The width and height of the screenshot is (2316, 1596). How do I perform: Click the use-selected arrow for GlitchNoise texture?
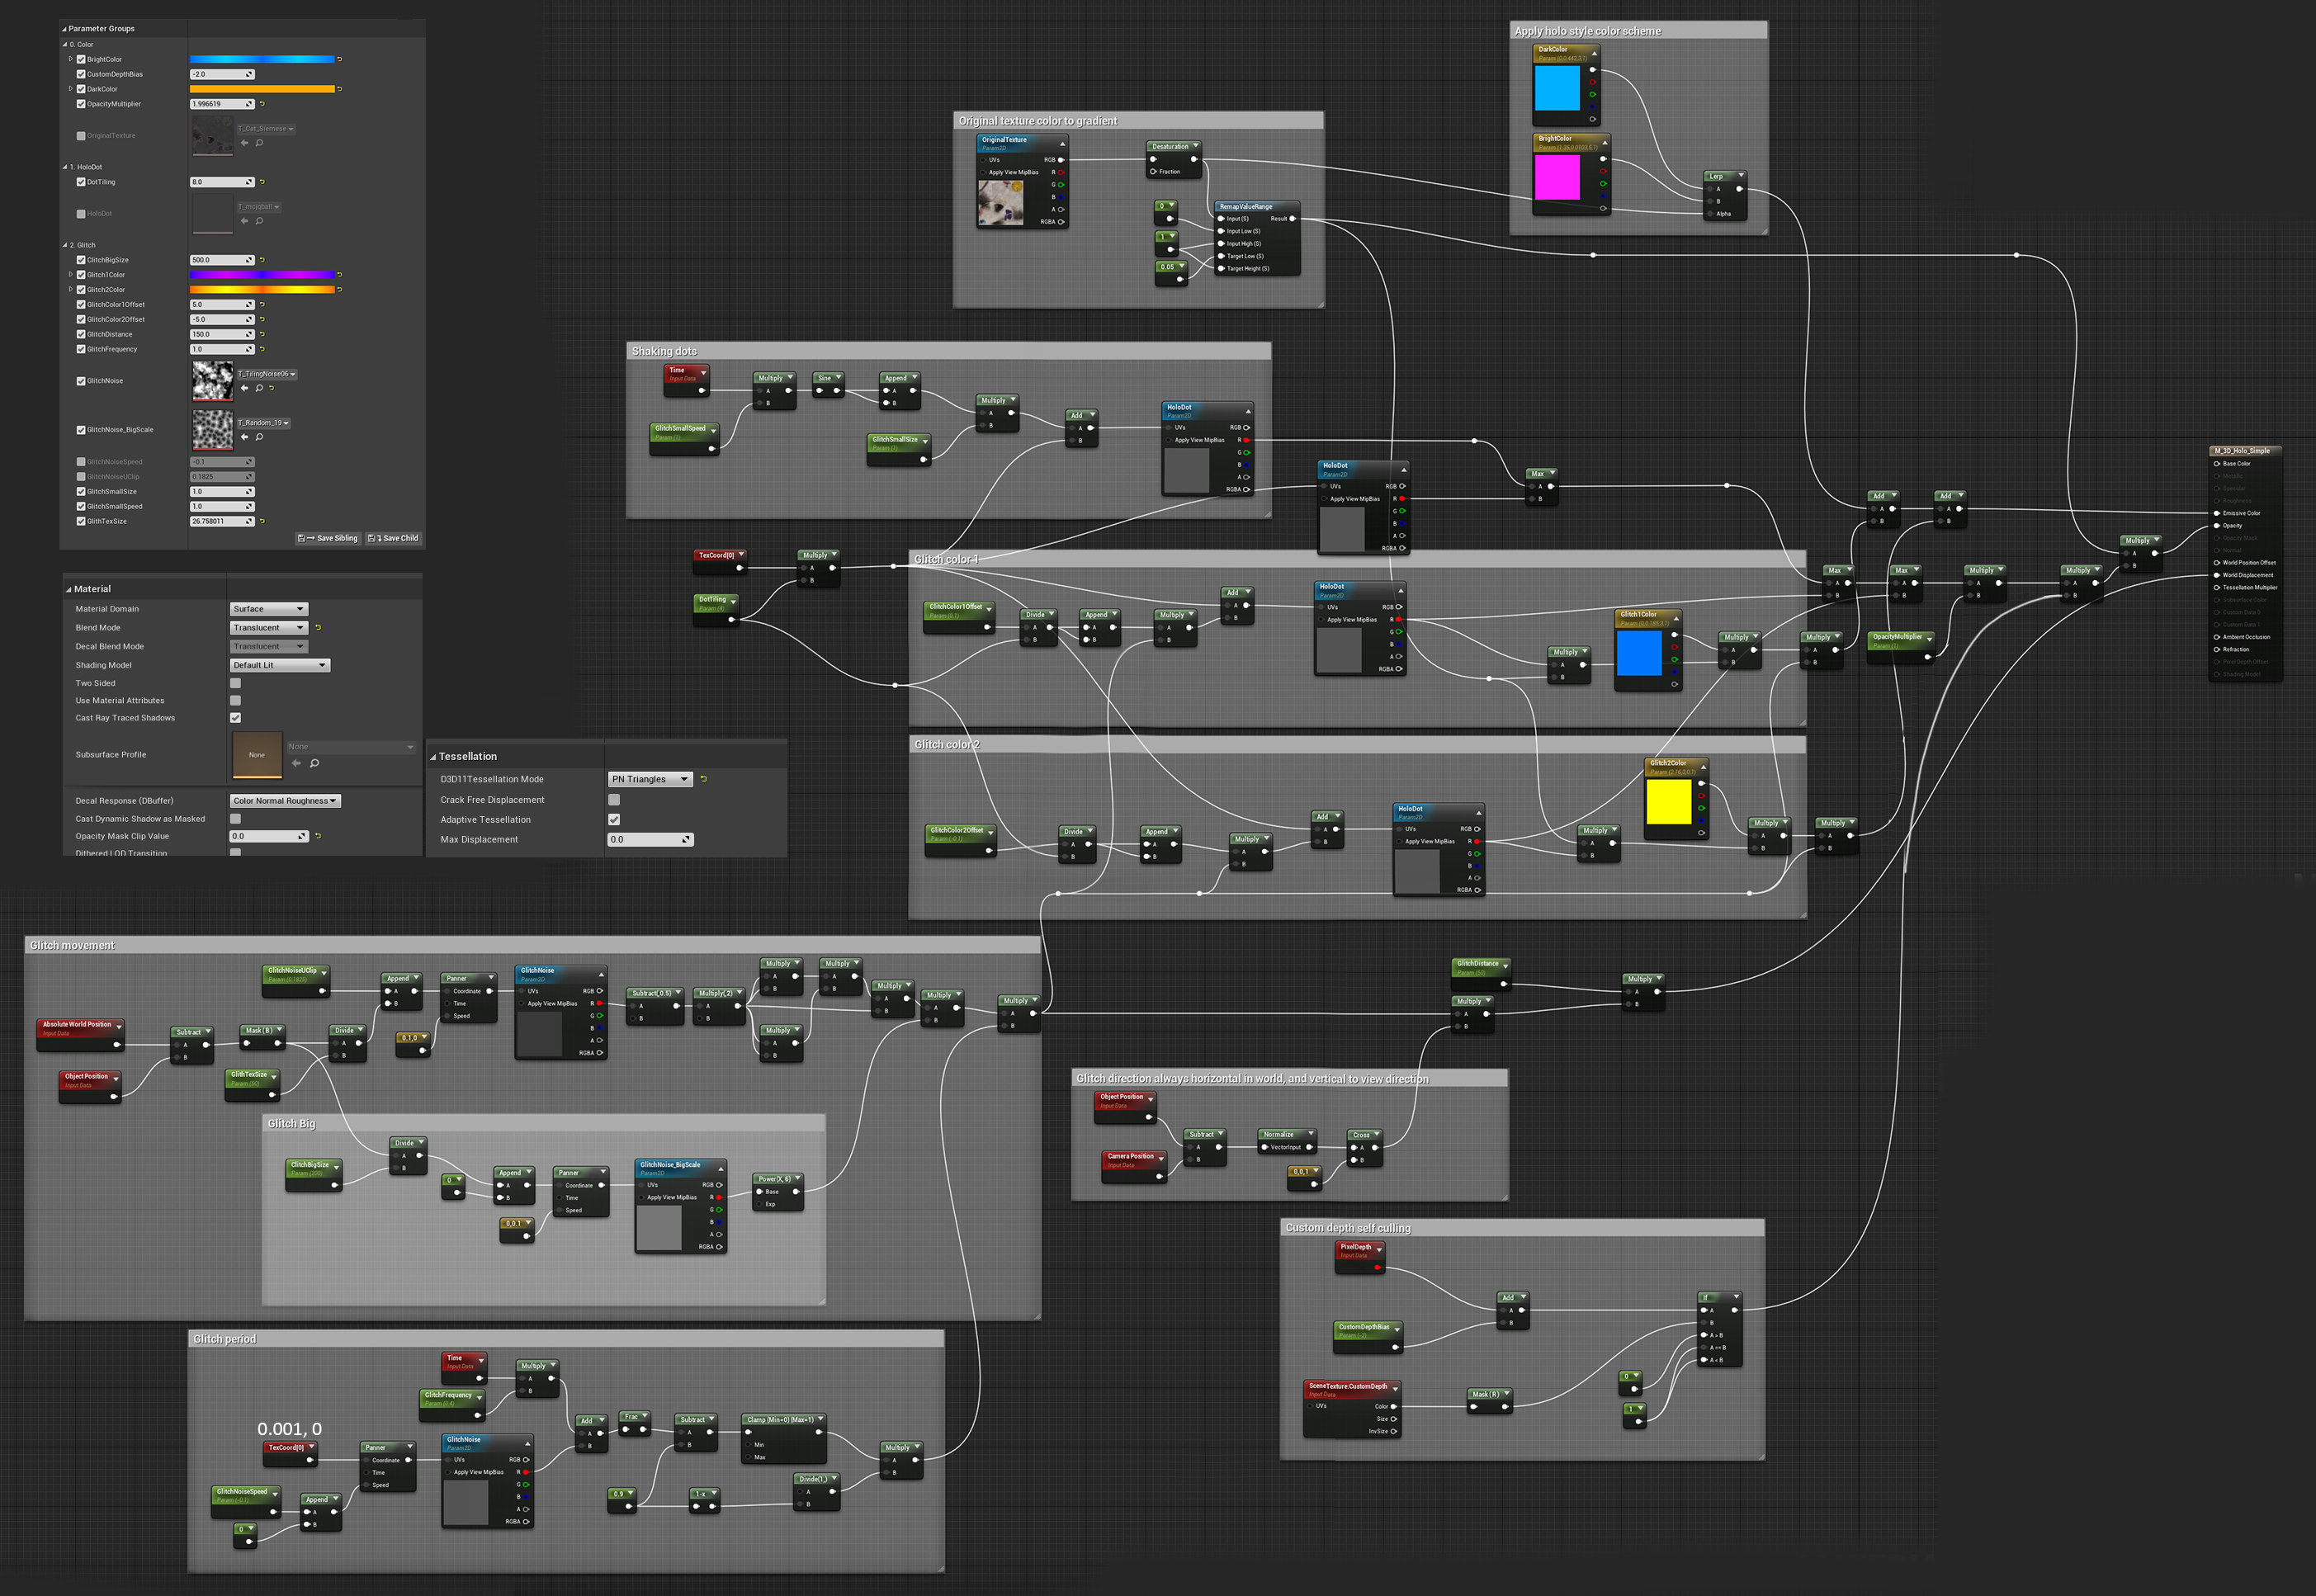[244, 388]
